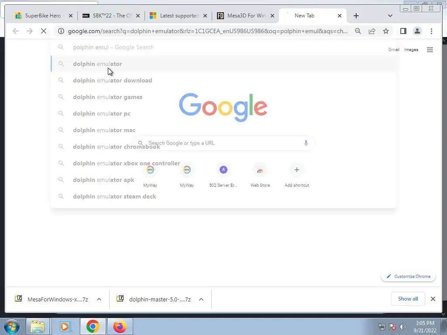447x335 pixels.
Task: Select 'dolphin emulator games' suggestion
Action: tap(223, 97)
